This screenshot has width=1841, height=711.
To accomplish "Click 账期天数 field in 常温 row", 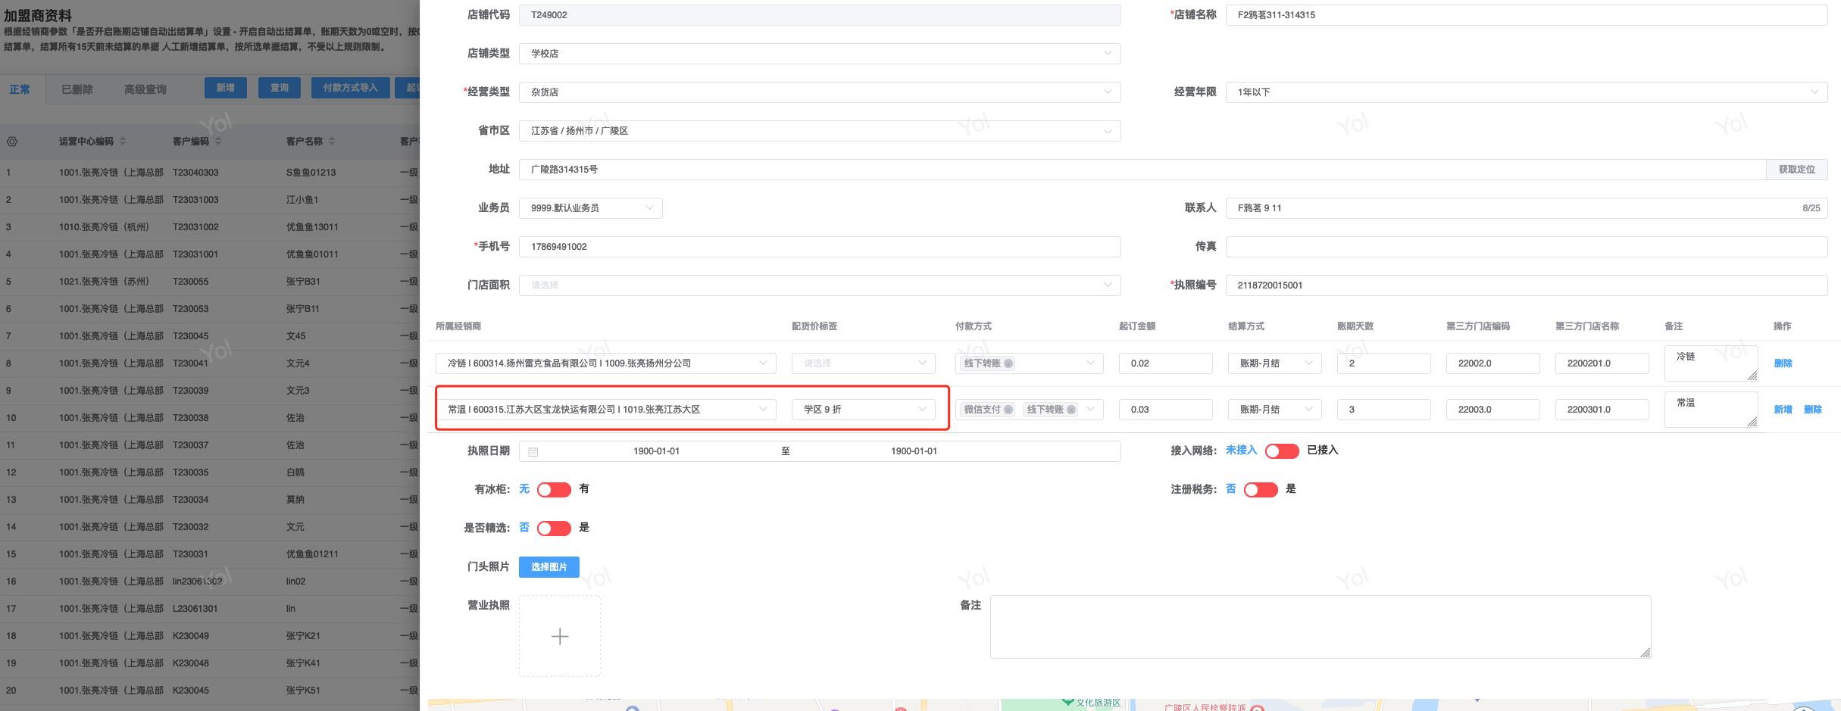I will pyautogui.click(x=1384, y=410).
